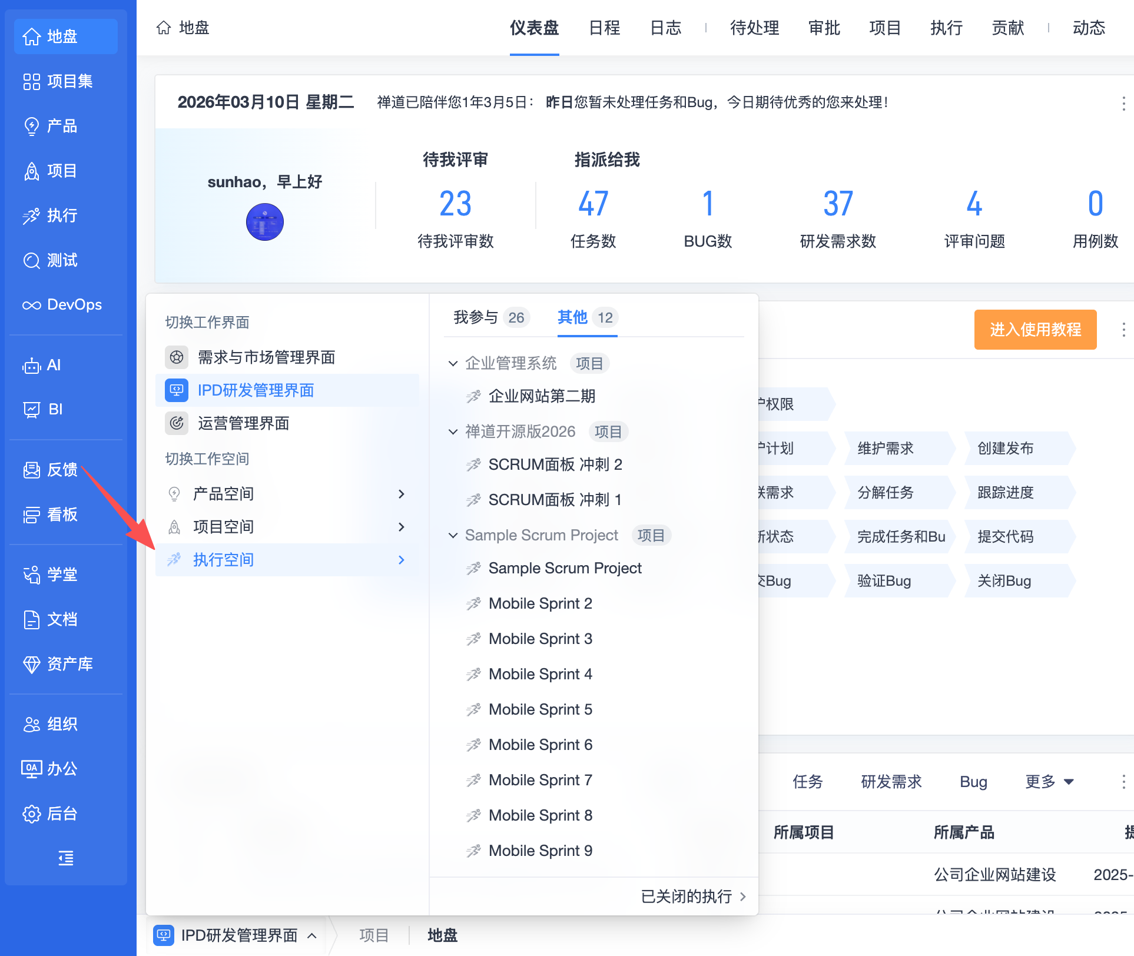The width and height of the screenshot is (1134, 956).
Task: Select 运营管理界面 workspace interface
Action: pyautogui.click(x=243, y=423)
